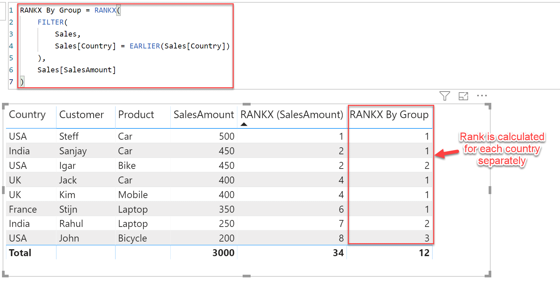Sort by the Customer column header
Screen dimensions: 560x285
(x=81, y=115)
